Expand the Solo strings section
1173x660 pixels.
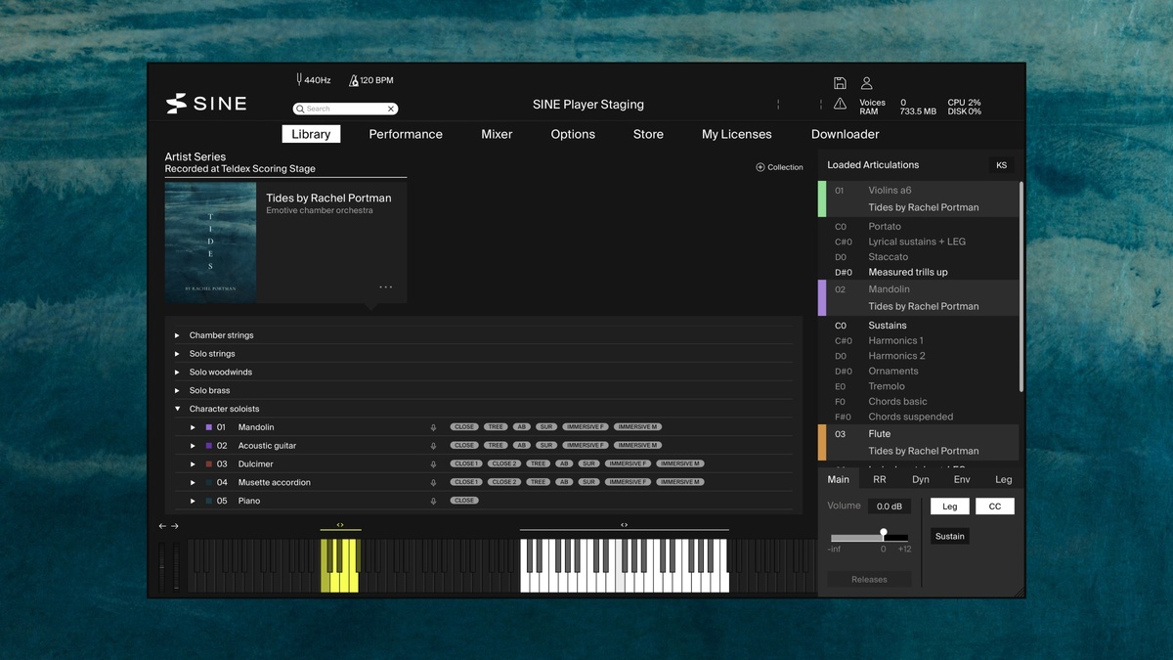[x=177, y=354]
